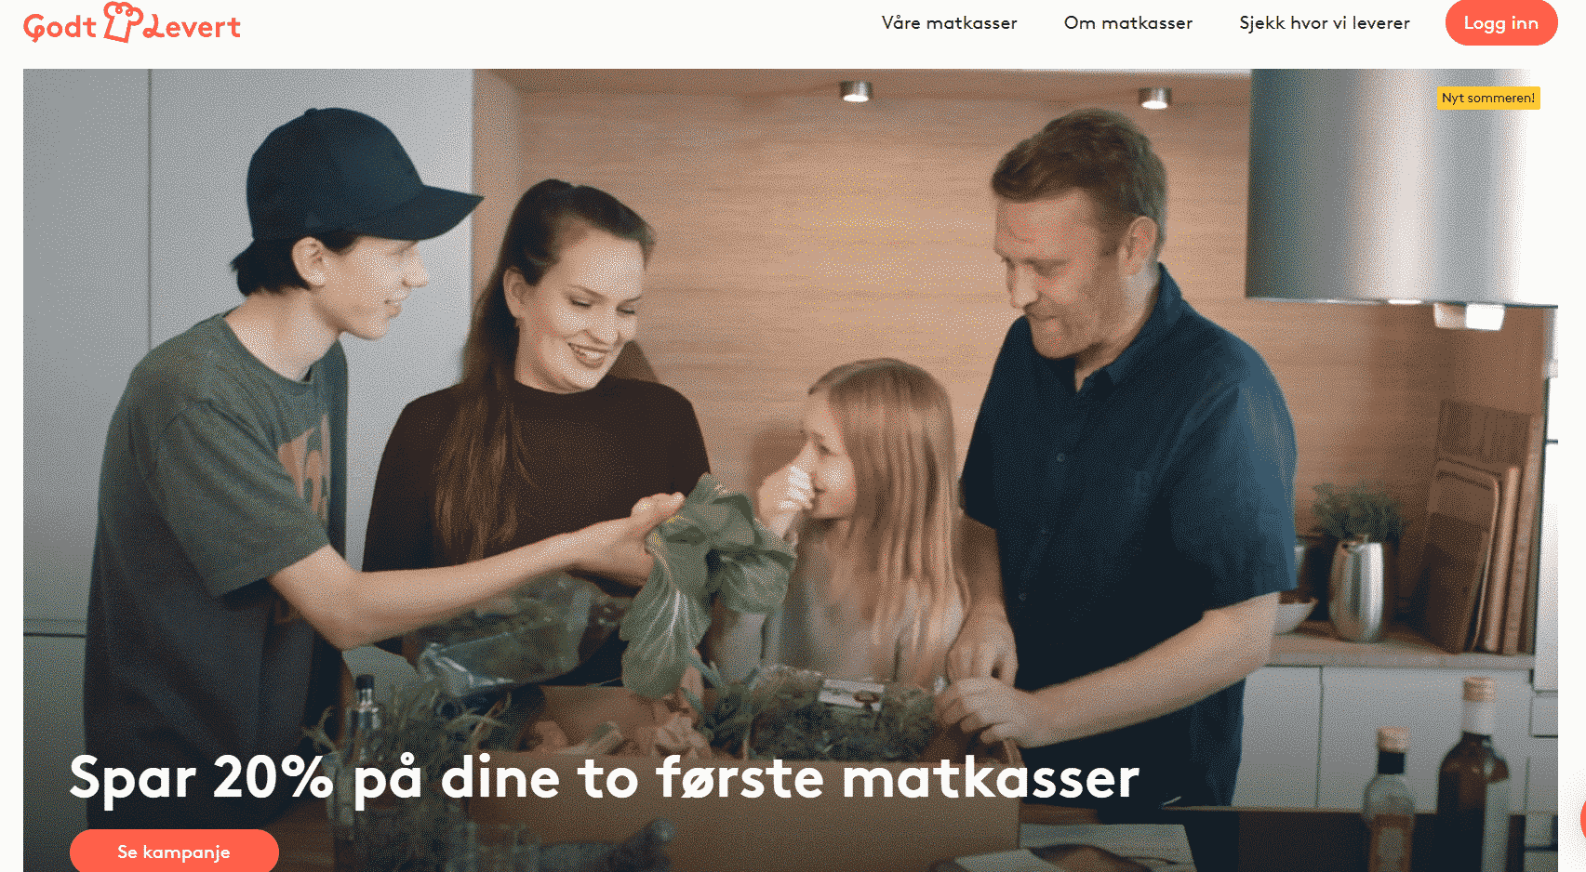The image size is (1586, 872).
Task: Open the Godt Levert home logo
Action: click(132, 23)
